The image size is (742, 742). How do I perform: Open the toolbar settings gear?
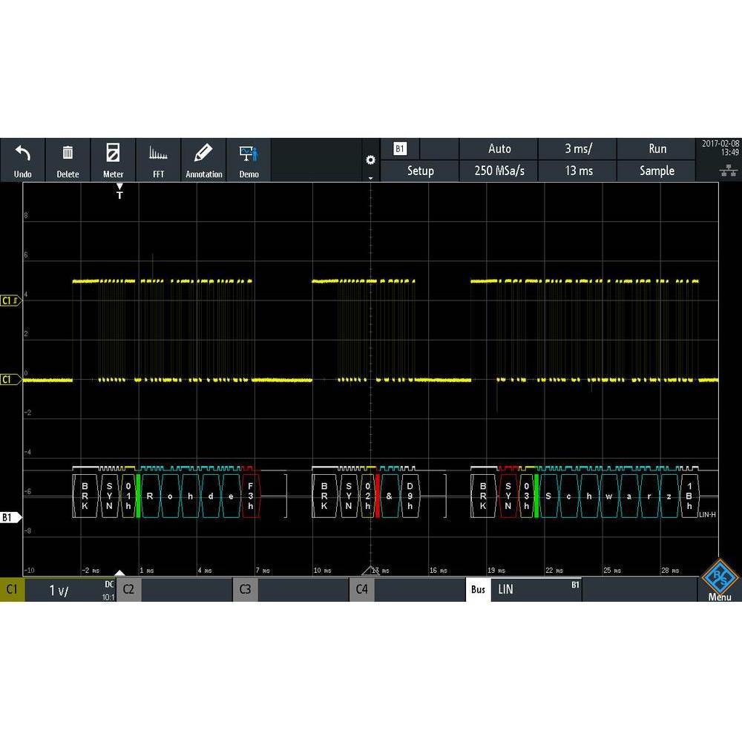[370, 160]
